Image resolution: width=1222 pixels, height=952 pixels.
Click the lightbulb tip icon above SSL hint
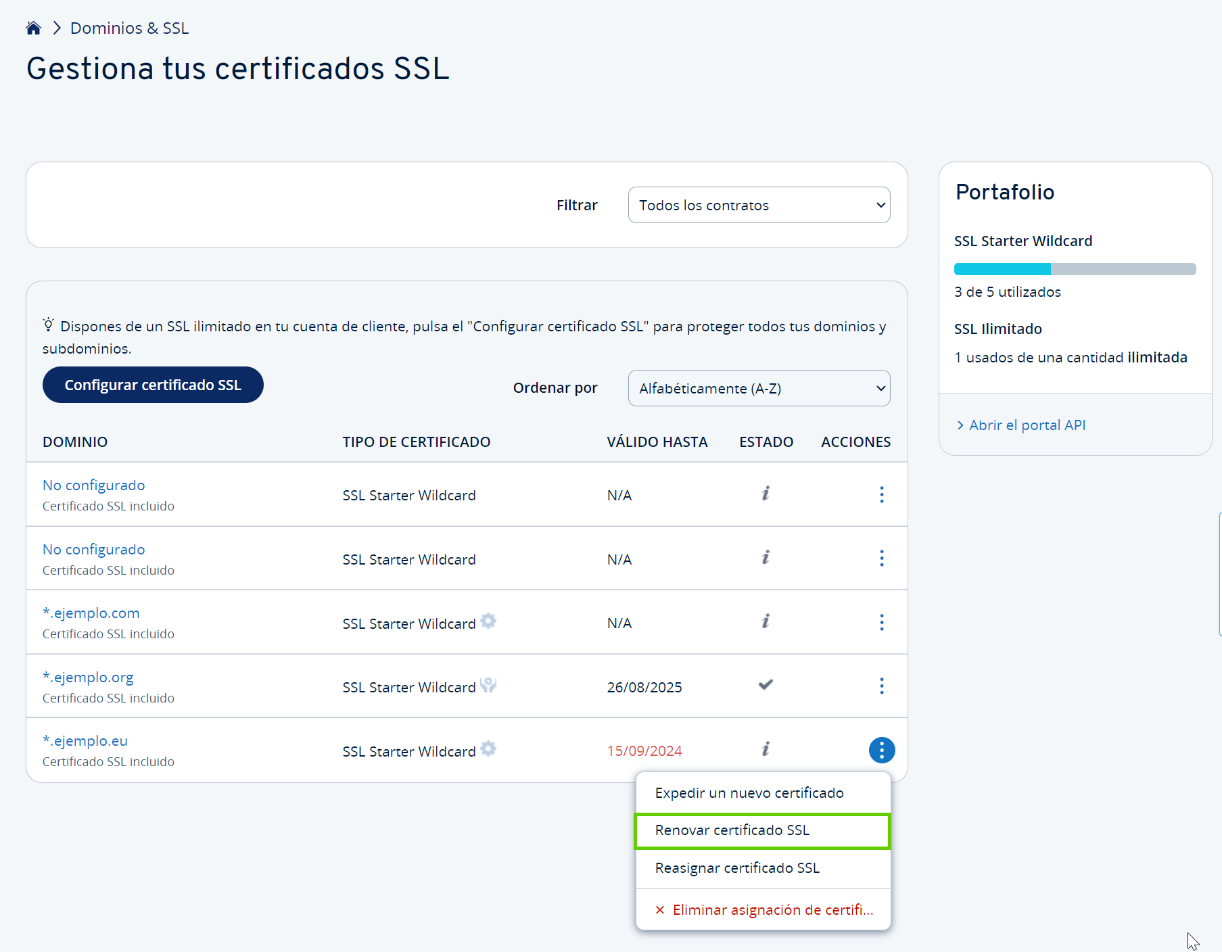(x=48, y=325)
